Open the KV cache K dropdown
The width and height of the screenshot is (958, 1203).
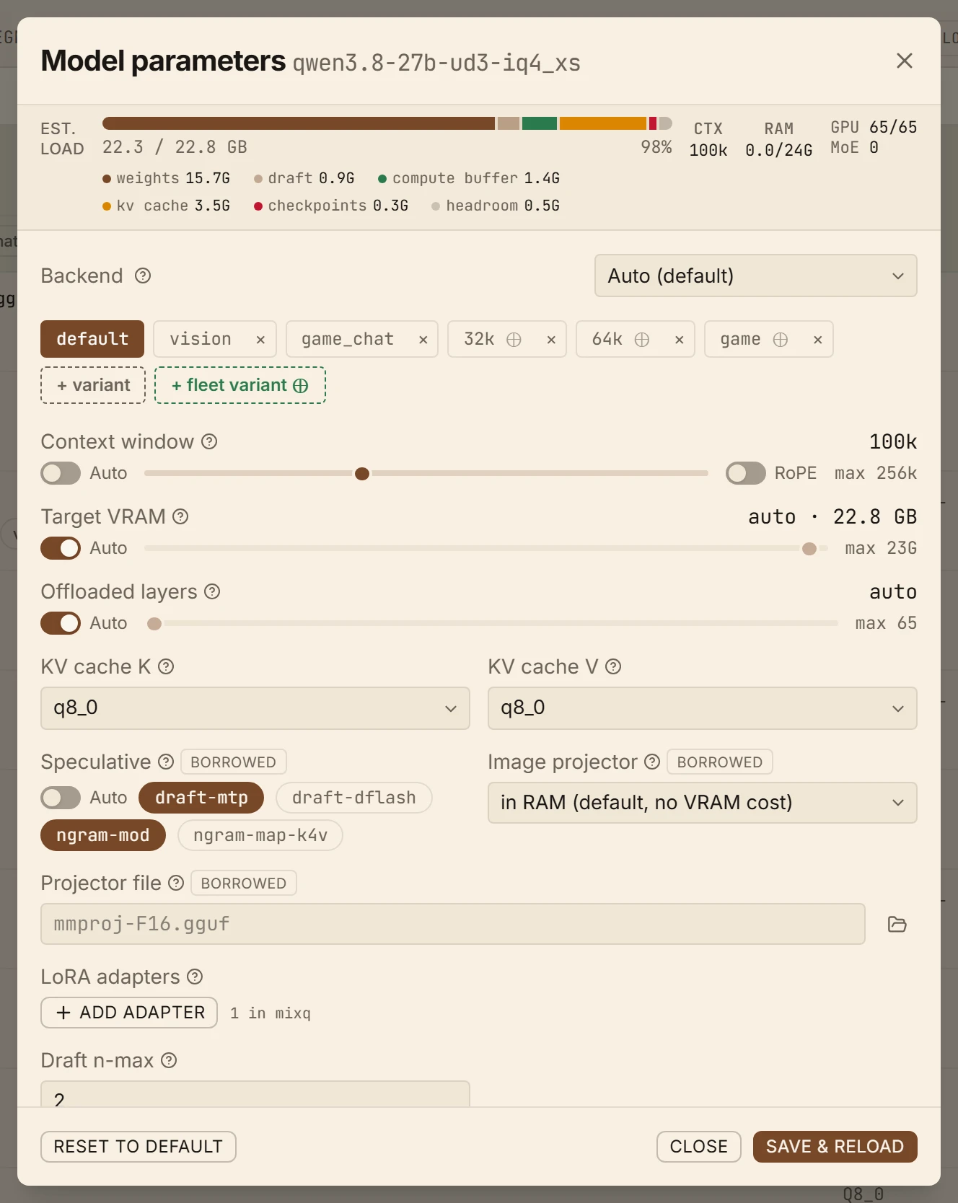pos(255,708)
